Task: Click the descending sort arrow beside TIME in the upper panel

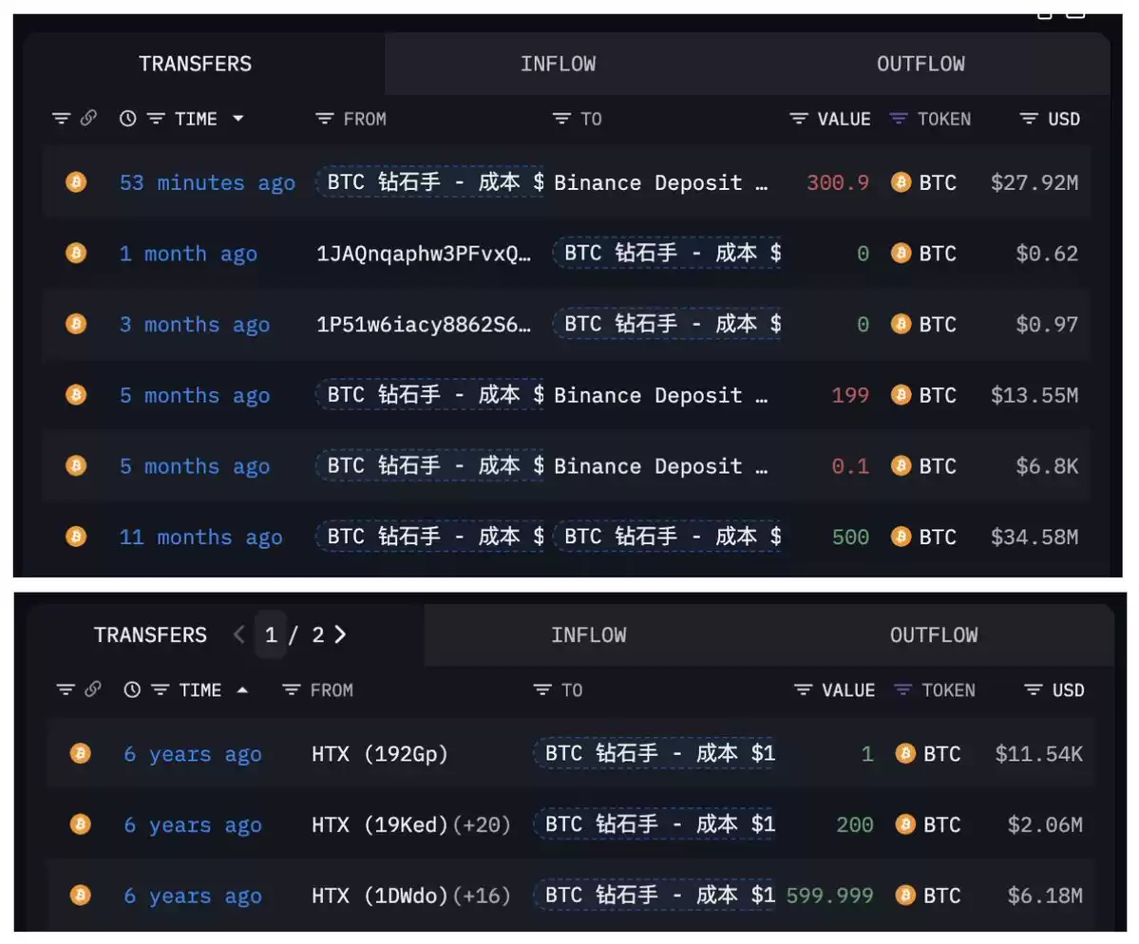Action: coord(238,119)
